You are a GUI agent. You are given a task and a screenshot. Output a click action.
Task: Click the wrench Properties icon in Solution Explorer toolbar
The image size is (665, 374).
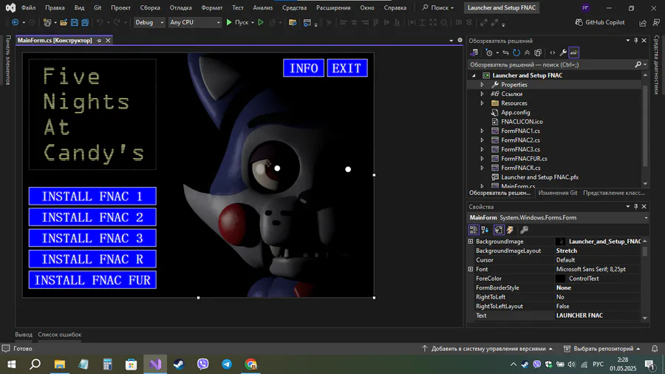pos(563,52)
